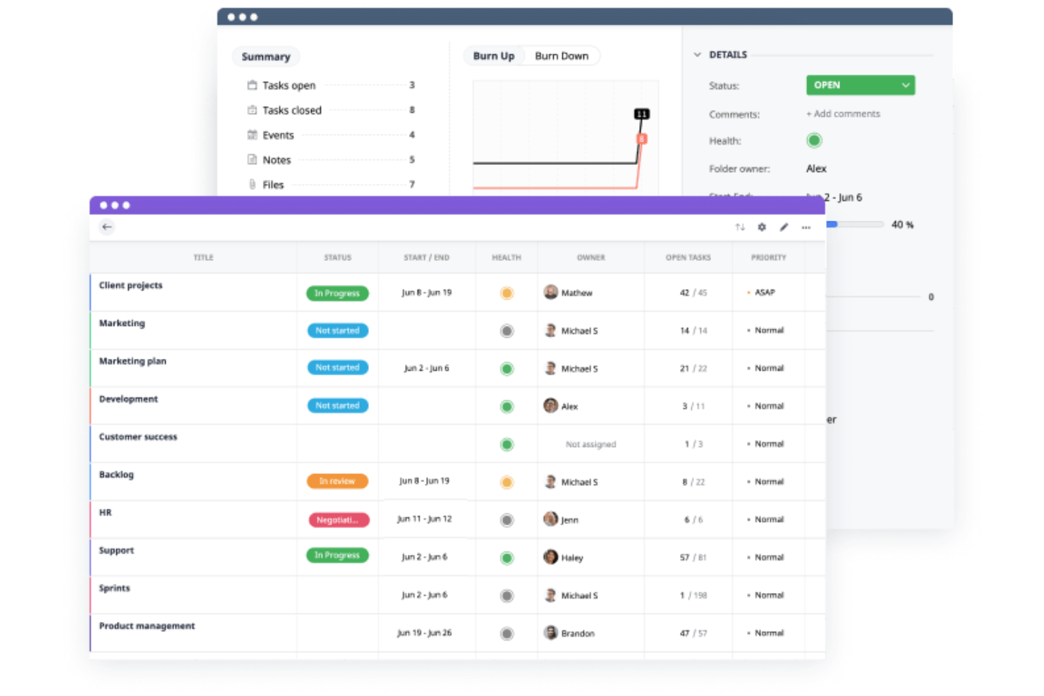Click the pencil edit icon in the toolbar
The image size is (1044, 696).
[x=784, y=226]
